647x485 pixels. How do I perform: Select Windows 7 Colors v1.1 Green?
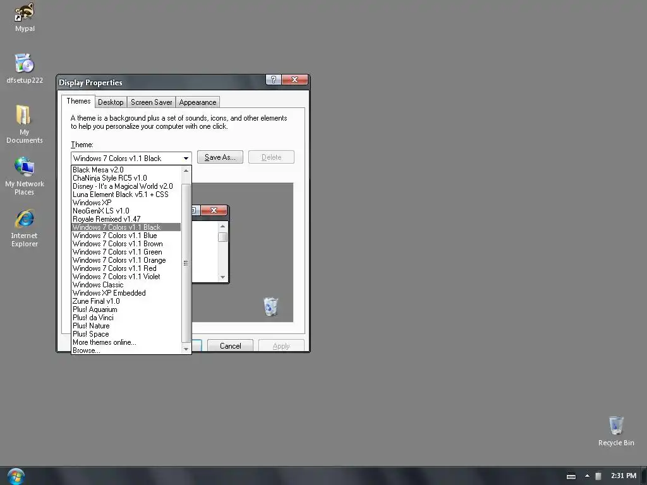click(126, 252)
